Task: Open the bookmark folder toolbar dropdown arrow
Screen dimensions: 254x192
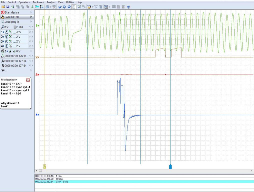Action: [x=93, y=7]
